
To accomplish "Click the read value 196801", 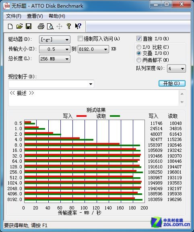I will point(175,172).
